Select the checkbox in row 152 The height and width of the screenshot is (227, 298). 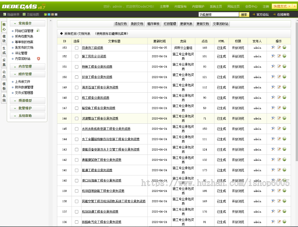coord(76,56)
